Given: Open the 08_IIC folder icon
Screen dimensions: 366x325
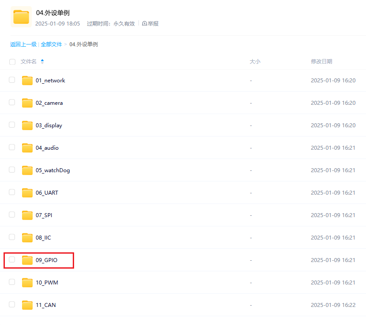Looking at the screenshot, I should coord(27,237).
